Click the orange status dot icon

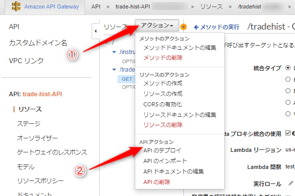tap(183, 27)
